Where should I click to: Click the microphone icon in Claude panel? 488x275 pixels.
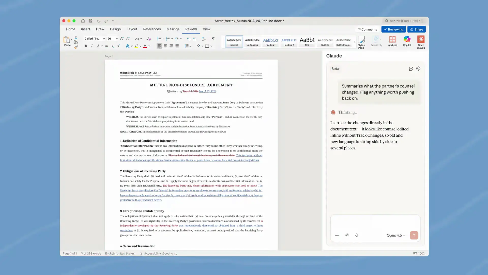(357, 235)
